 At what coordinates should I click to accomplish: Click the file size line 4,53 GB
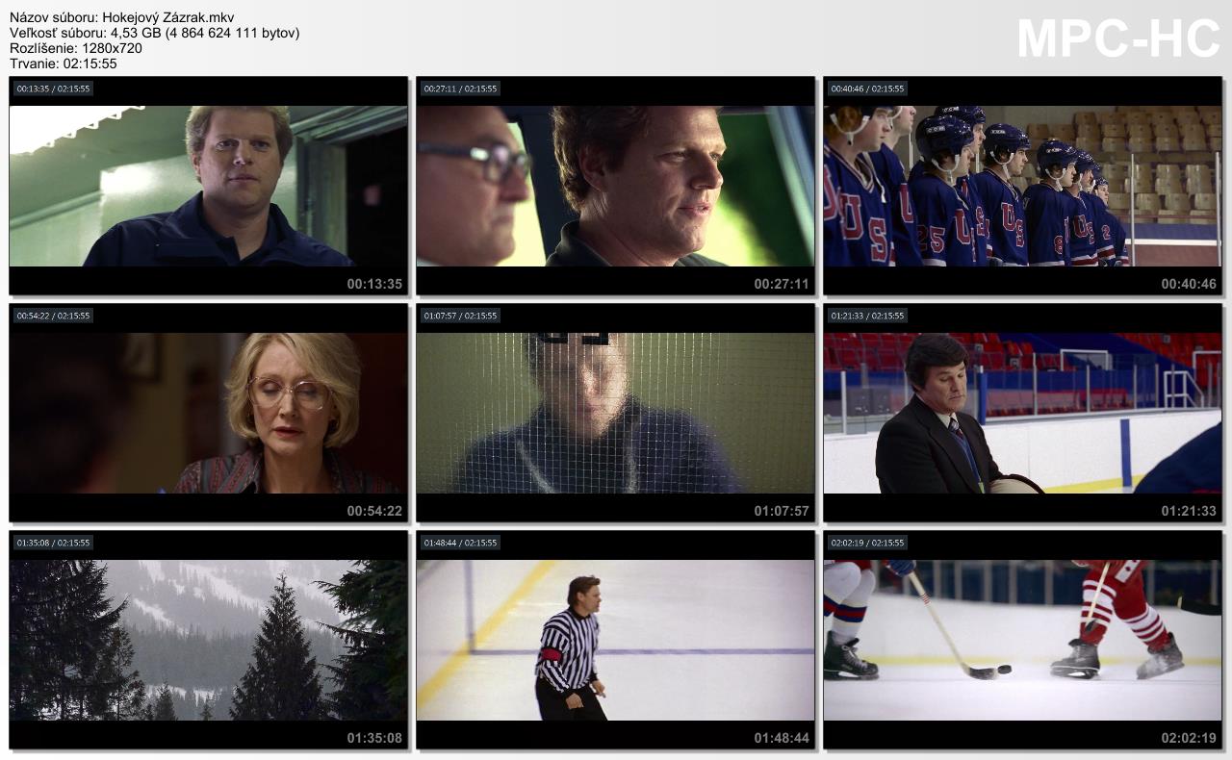click(154, 33)
